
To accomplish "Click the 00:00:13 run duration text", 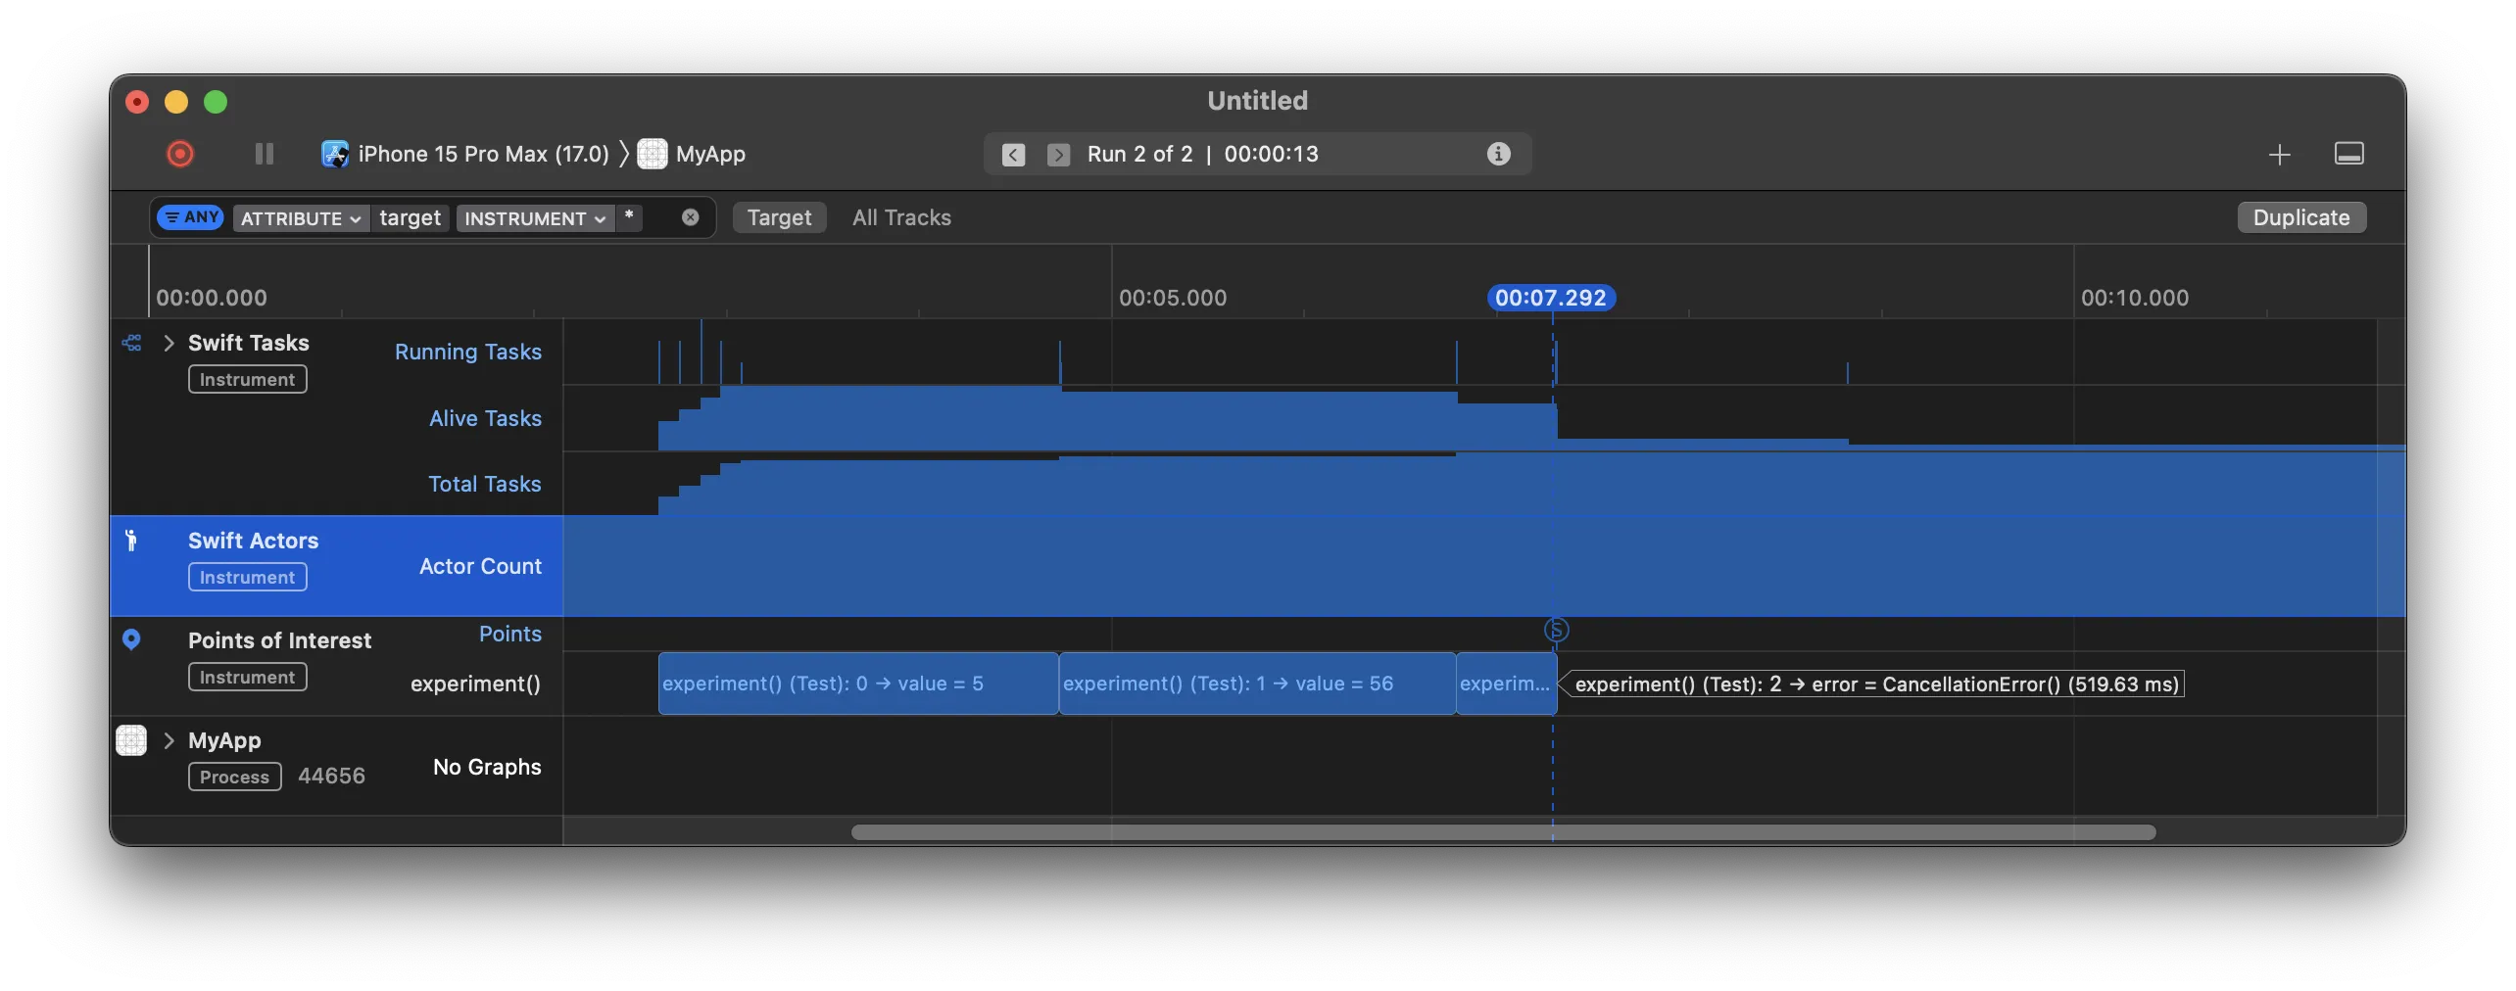I will pos(1272,154).
